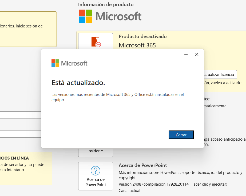This screenshot has width=246, height=196.
Task: Close the update dialog with Cerrar button
Action: (181, 135)
